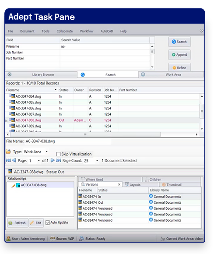This screenshot has height=254, width=214.
Task: Sort by Status column header
Action: 65,90
